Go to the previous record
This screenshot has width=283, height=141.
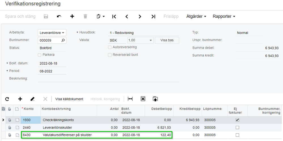click(127, 16)
